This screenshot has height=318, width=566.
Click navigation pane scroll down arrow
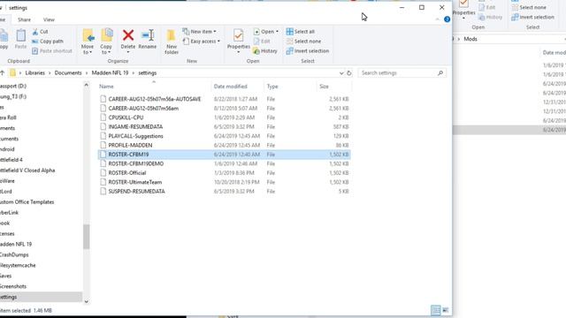tap(87, 302)
